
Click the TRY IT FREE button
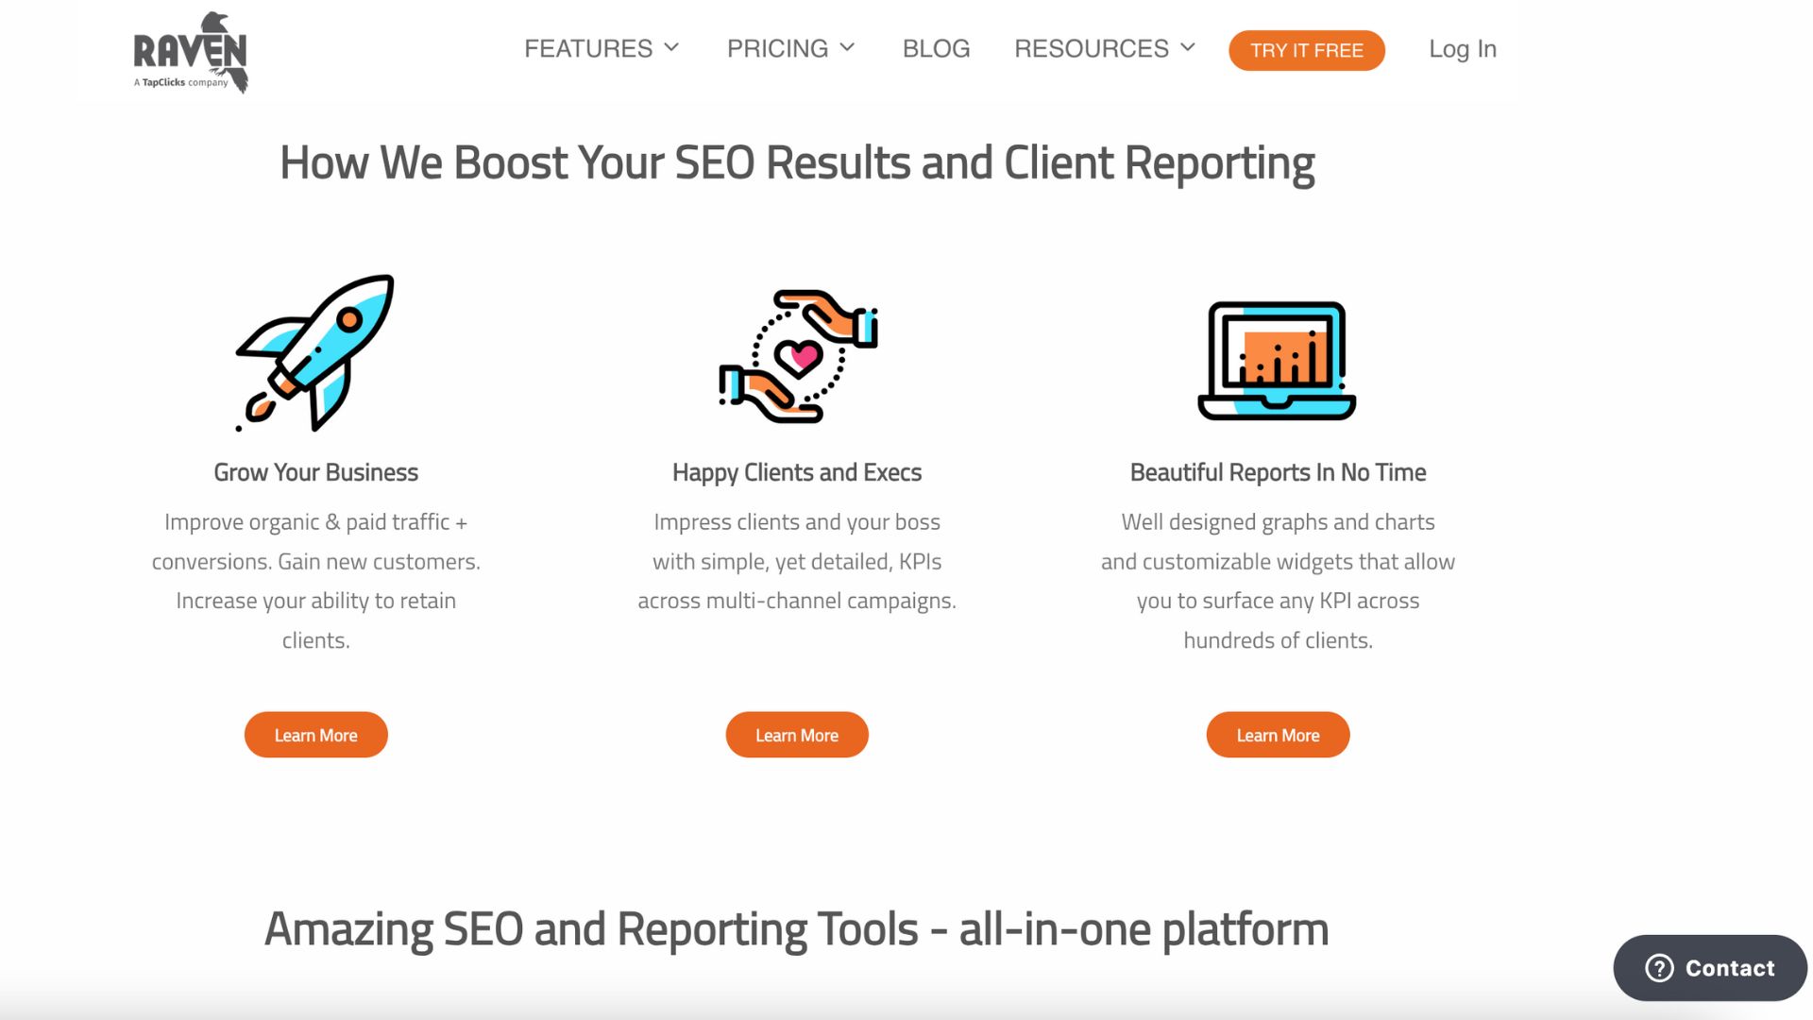(1309, 50)
